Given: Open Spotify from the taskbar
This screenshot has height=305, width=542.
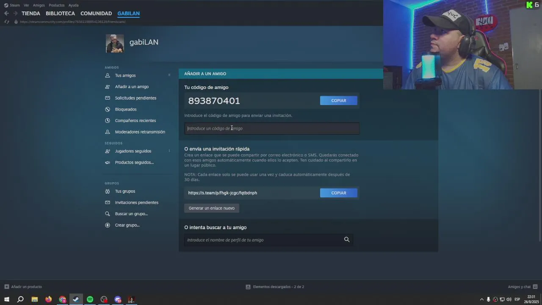Looking at the screenshot, I should tap(90, 299).
